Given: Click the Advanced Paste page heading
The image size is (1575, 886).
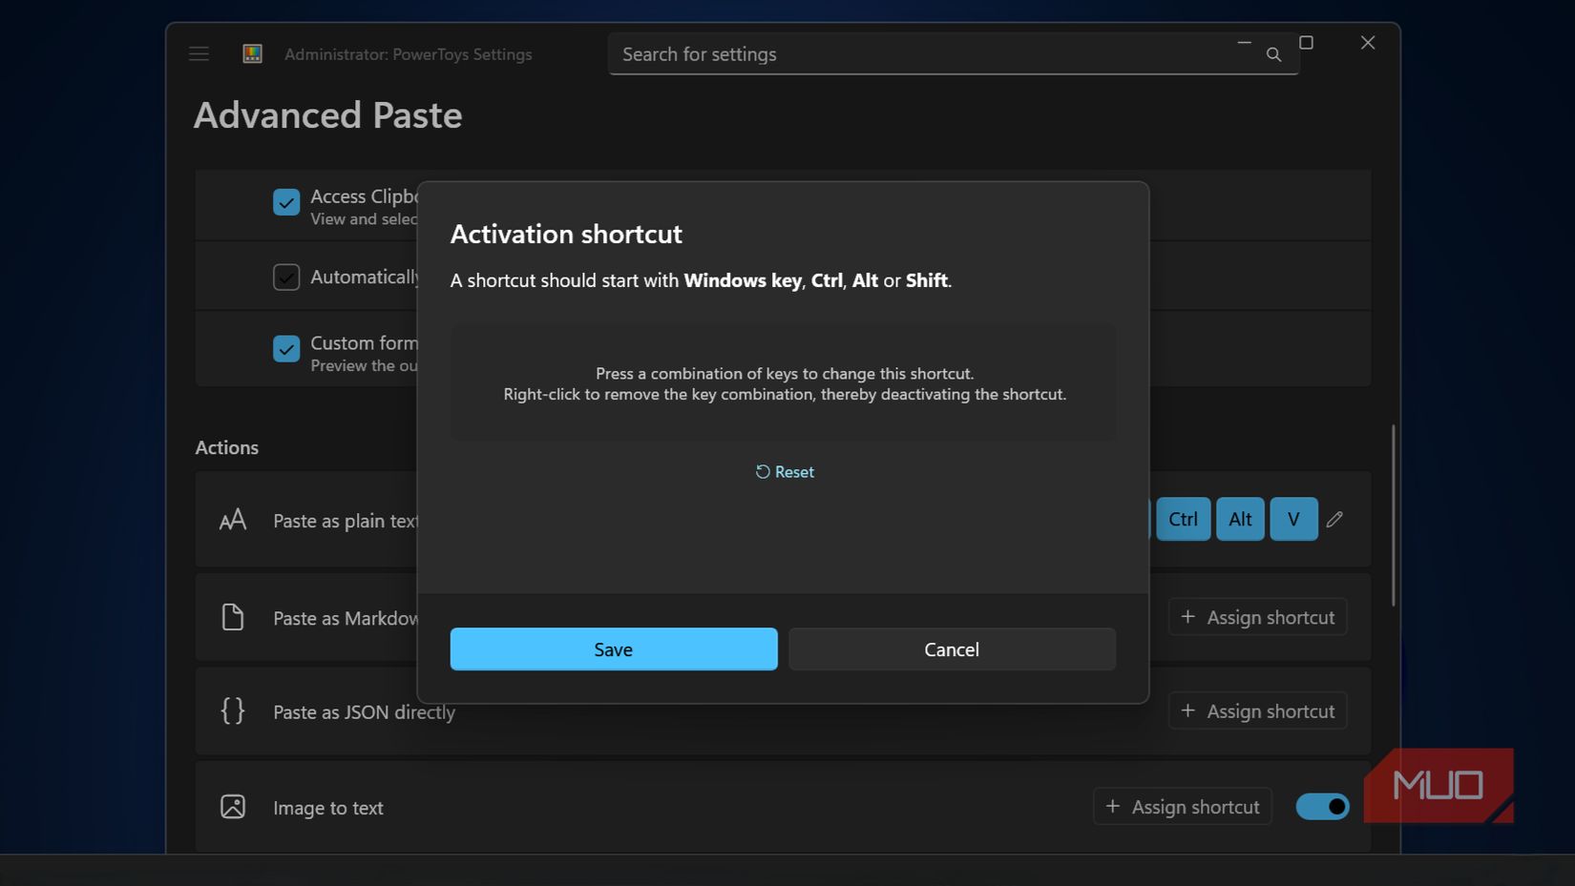Looking at the screenshot, I should click(x=327, y=115).
